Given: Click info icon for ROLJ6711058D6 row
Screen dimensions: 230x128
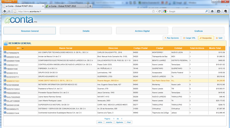Looking at the screenshot, I should coord(5,100).
